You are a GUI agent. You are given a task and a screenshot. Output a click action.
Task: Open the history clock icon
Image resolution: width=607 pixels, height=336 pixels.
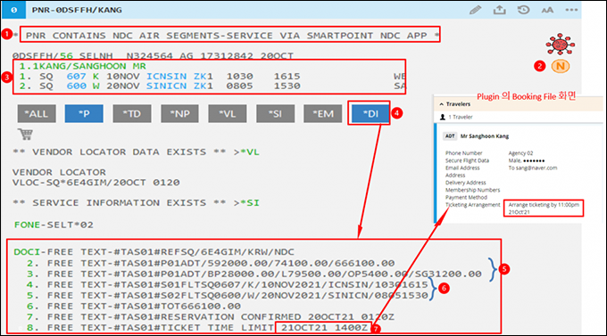pos(523,10)
